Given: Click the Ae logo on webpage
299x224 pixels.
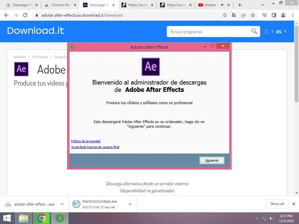Looking at the screenshot, I should point(21,69).
